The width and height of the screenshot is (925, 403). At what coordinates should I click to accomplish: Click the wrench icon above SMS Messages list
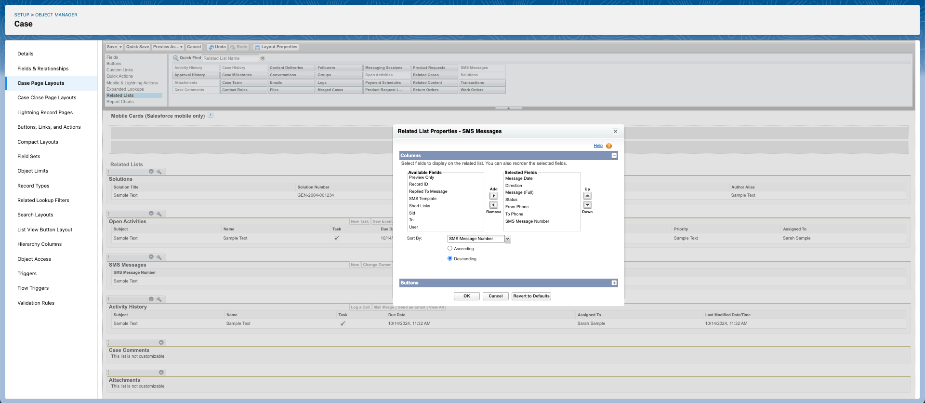(159, 257)
